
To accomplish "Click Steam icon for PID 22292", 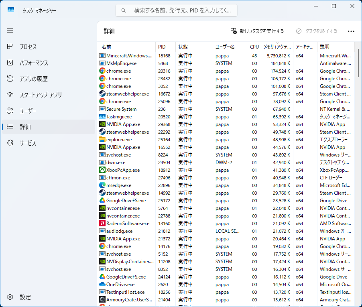I will click(x=102, y=132).
